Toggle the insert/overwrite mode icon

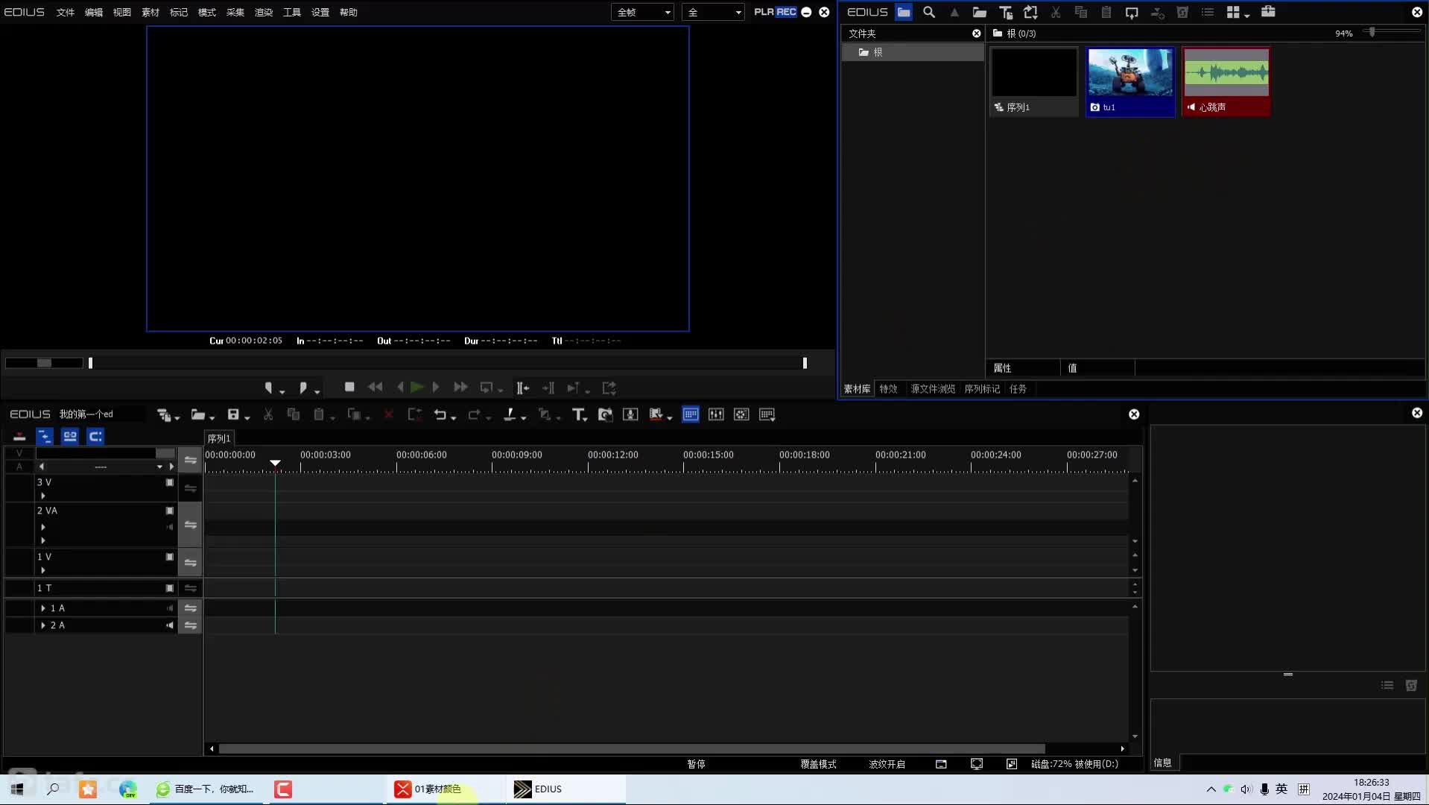[19, 437]
